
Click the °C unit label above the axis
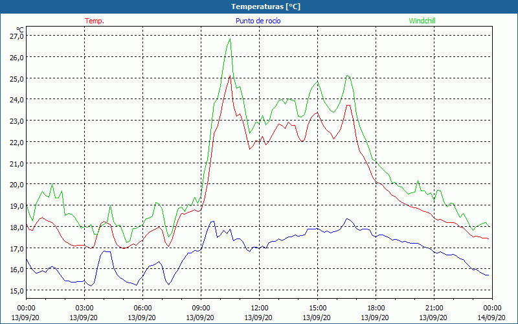[x=20, y=30]
